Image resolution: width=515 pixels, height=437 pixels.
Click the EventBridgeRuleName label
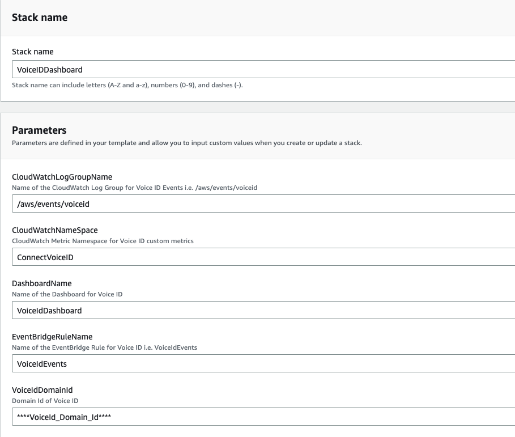point(52,337)
